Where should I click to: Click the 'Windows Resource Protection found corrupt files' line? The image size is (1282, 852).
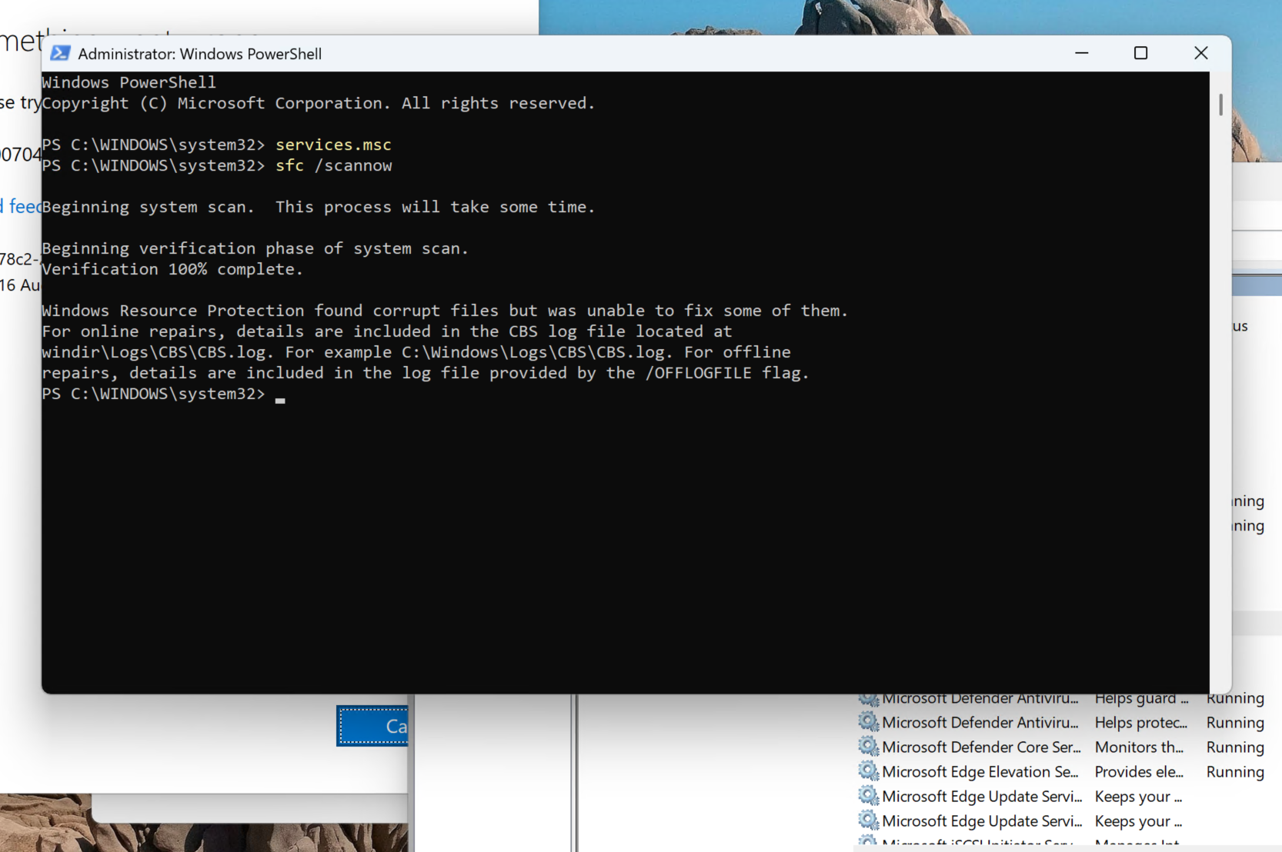coord(445,311)
